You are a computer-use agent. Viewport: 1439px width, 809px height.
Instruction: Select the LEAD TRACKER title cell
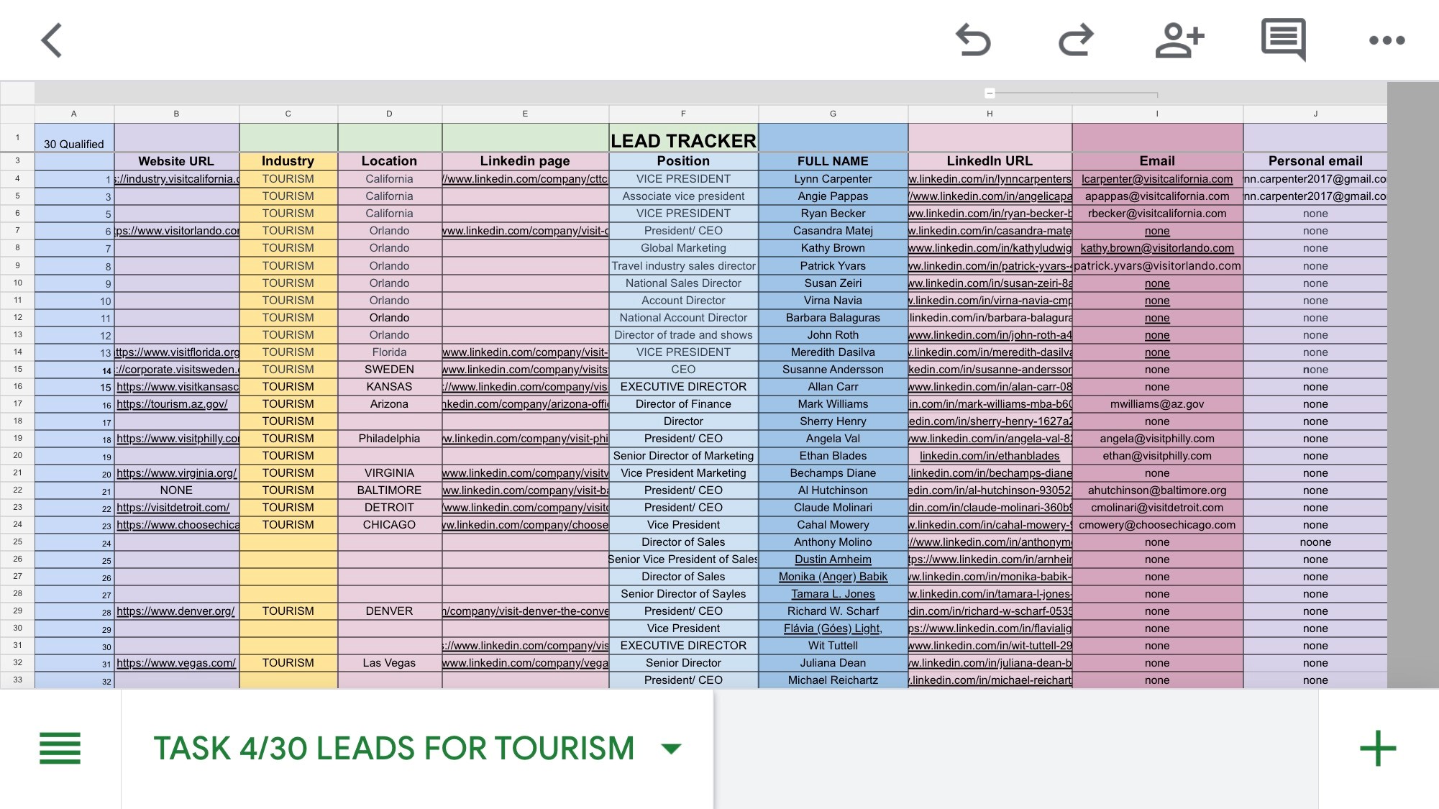683,140
